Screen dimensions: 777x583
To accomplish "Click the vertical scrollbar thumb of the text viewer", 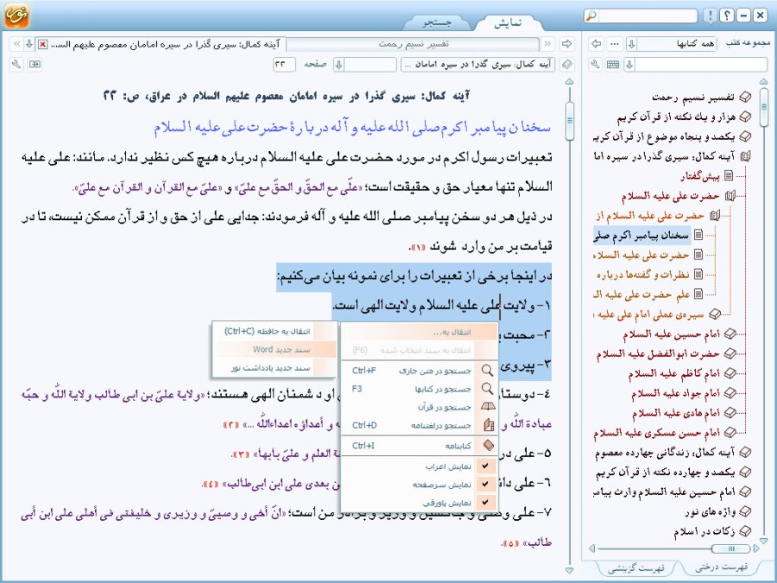I will tap(569, 121).
